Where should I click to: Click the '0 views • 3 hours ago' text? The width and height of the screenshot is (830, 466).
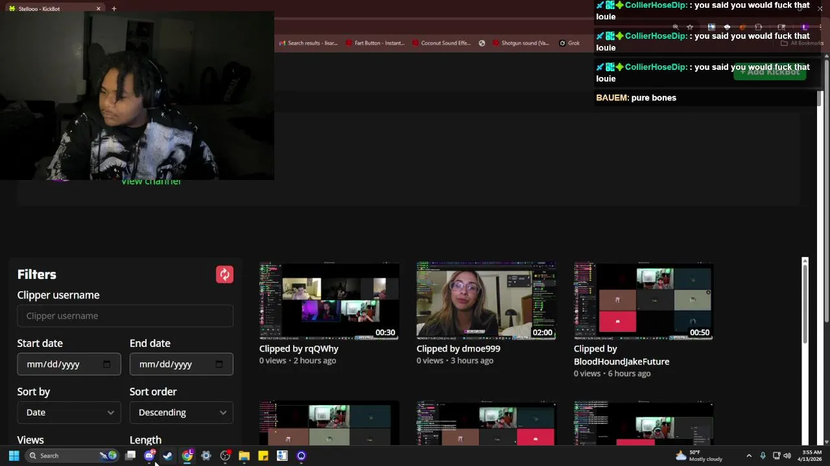tap(455, 361)
